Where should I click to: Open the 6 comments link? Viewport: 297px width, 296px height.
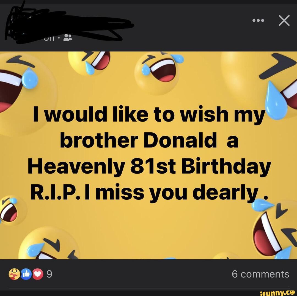coord(260,274)
